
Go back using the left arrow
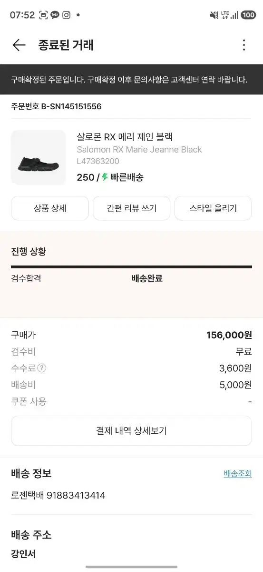click(19, 45)
